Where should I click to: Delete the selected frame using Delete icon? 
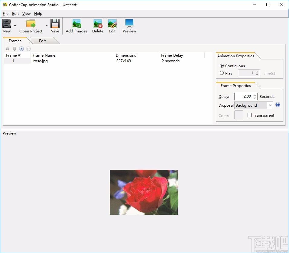pos(98,23)
